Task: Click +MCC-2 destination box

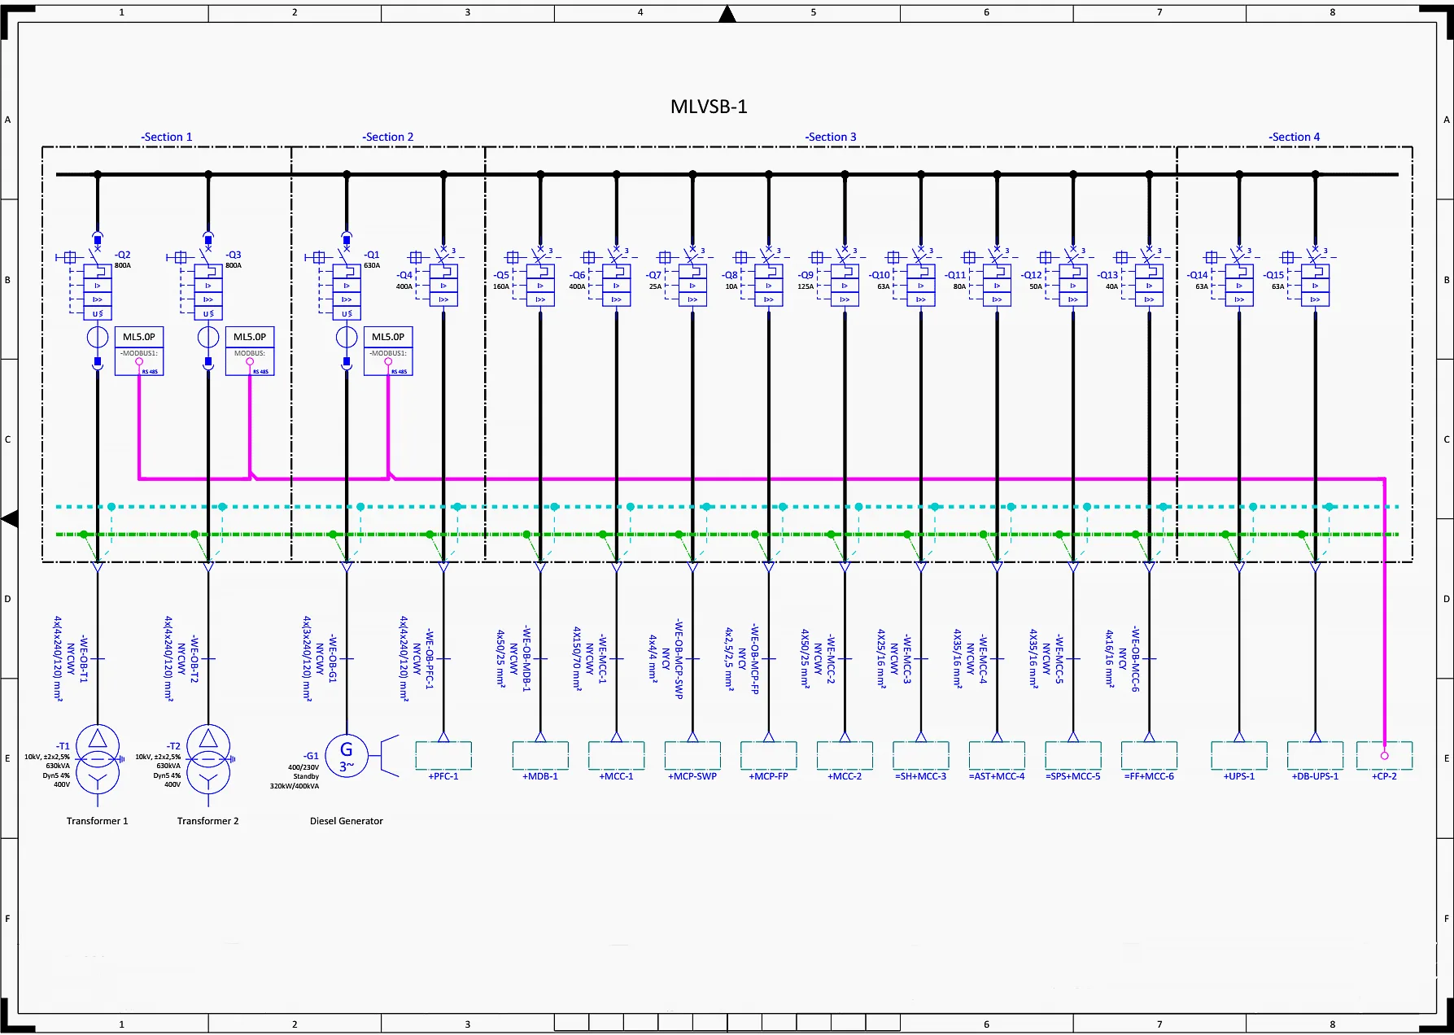Action: [845, 756]
